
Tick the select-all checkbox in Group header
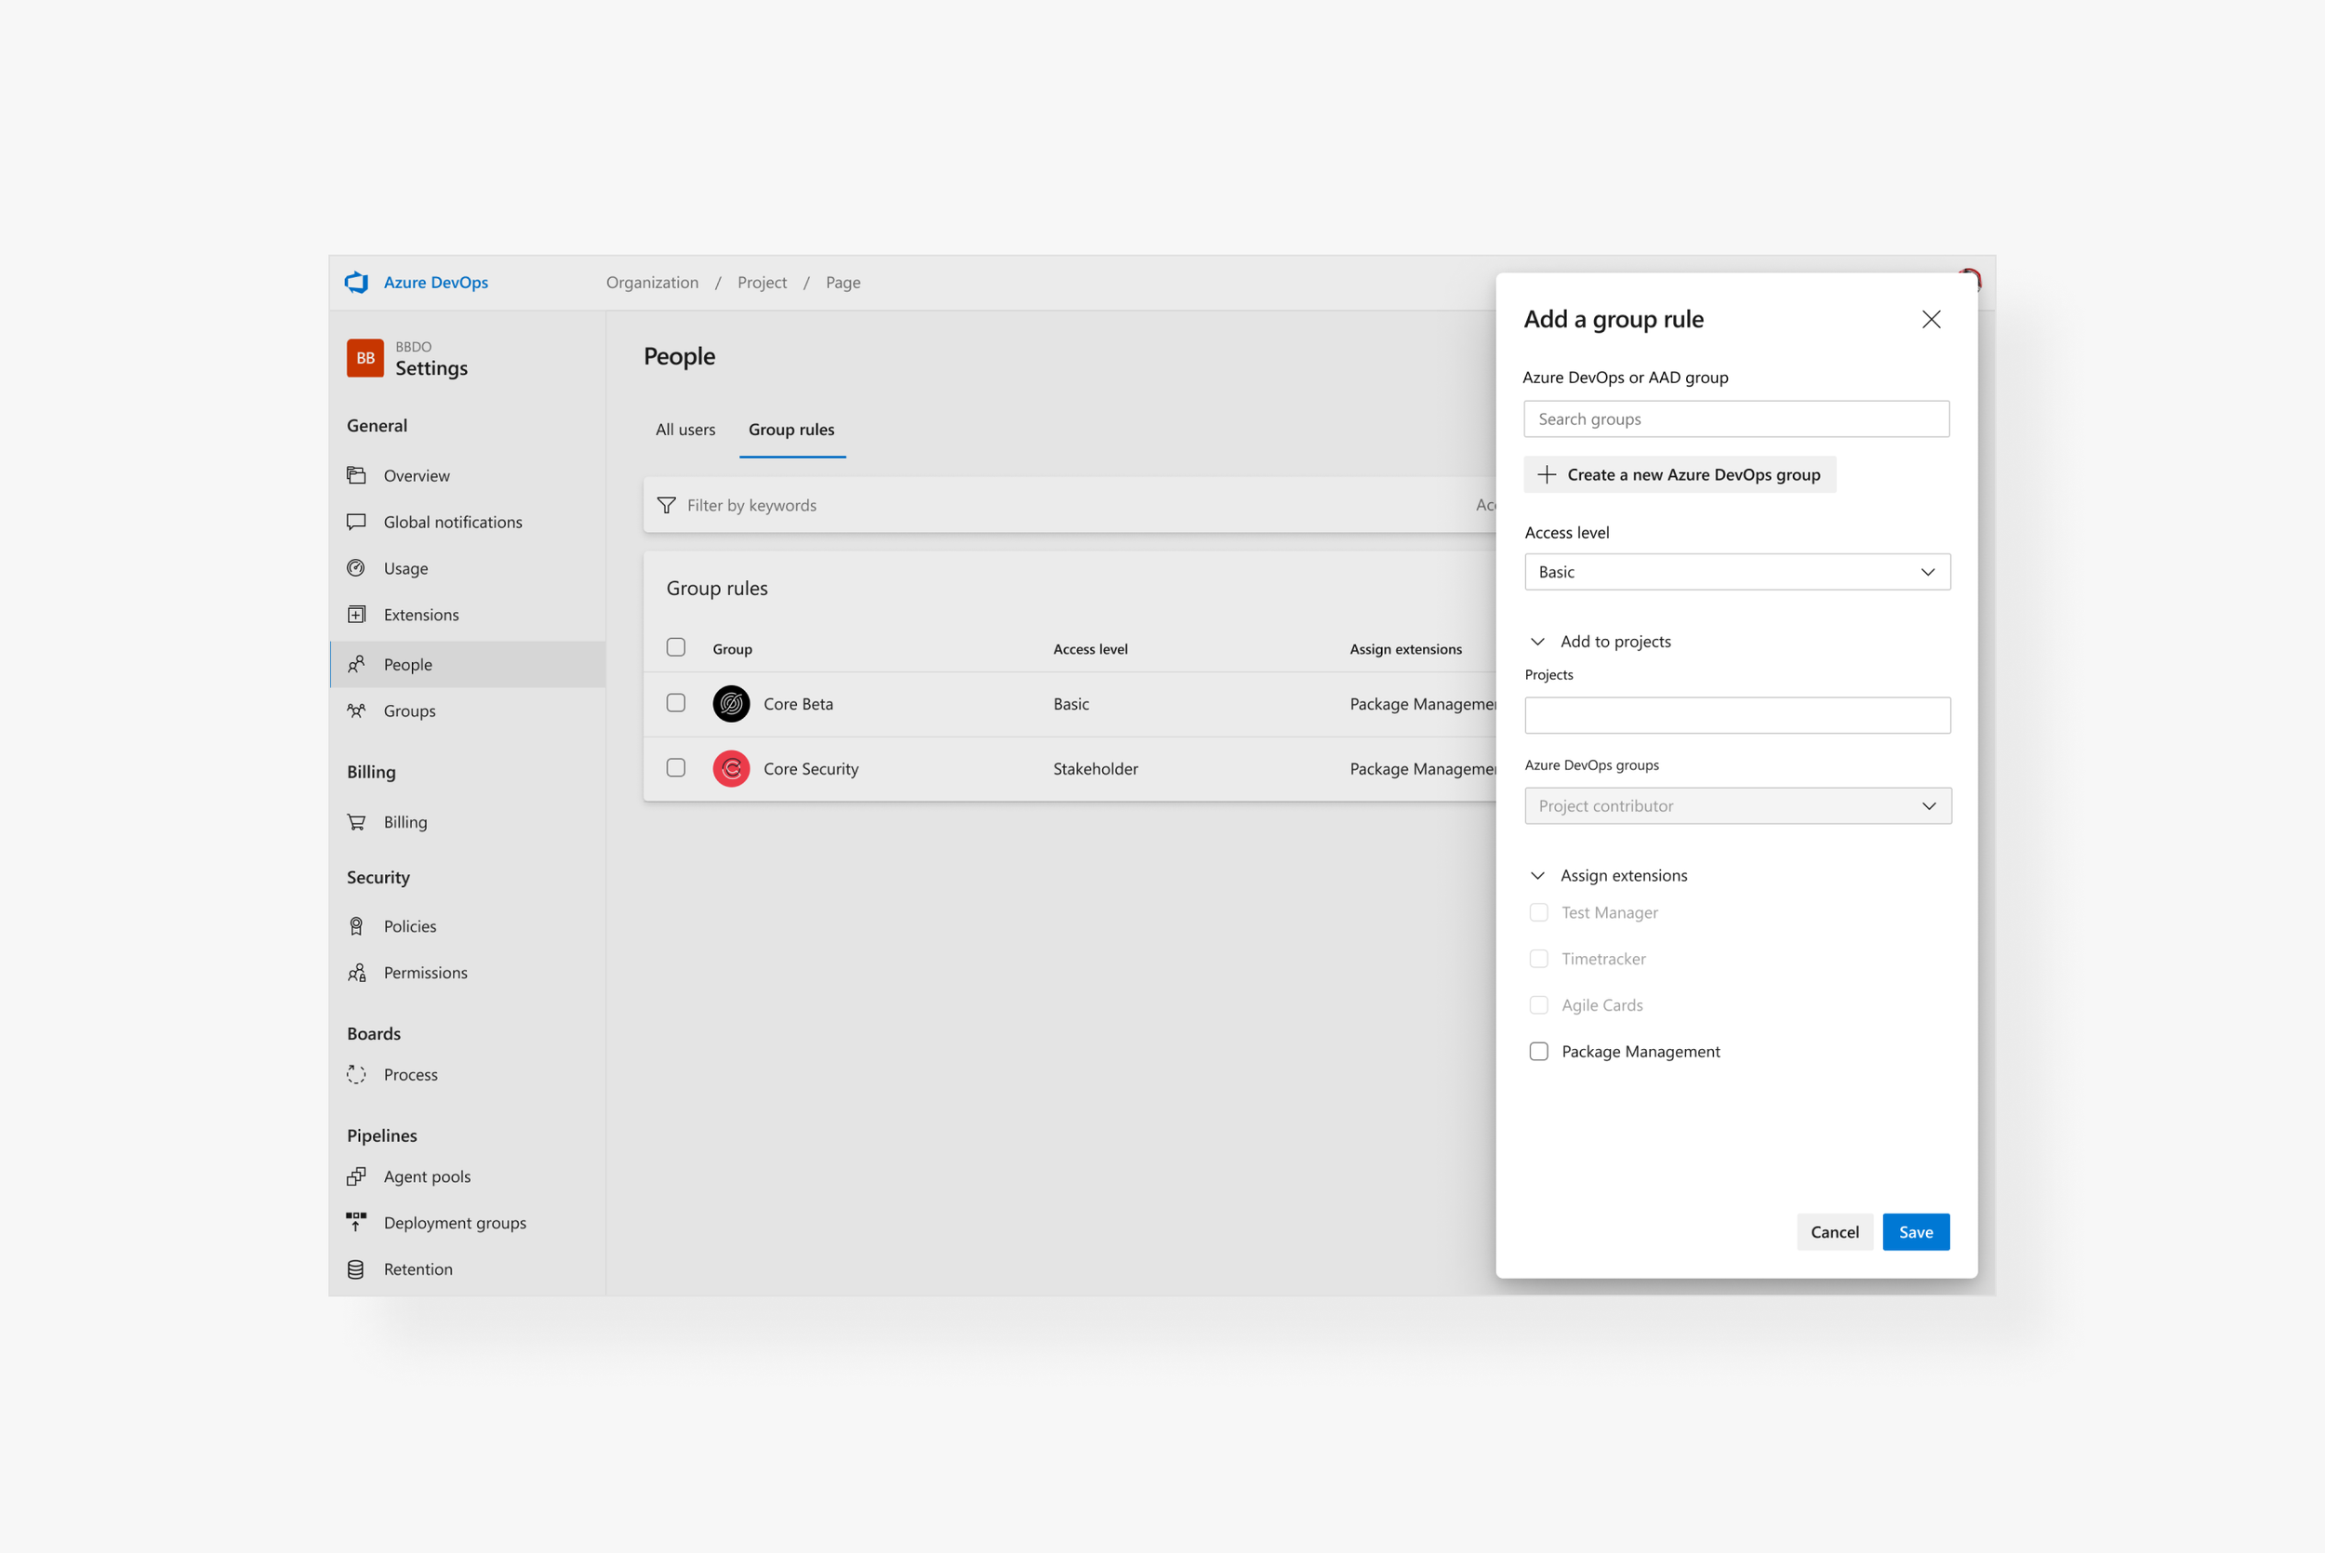point(676,646)
